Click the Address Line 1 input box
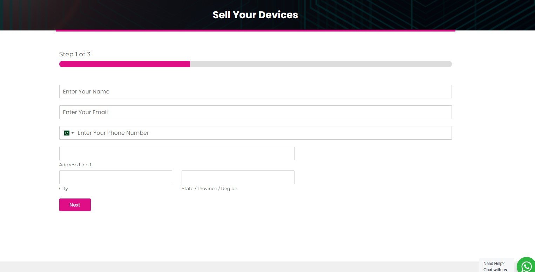 [x=177, y=153]
